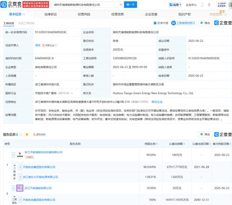This screenshot has height=205, width=232.
Task: Expand 天能电池集团股份有限公司 row with 100%
Action: click(x=21, y=200)
